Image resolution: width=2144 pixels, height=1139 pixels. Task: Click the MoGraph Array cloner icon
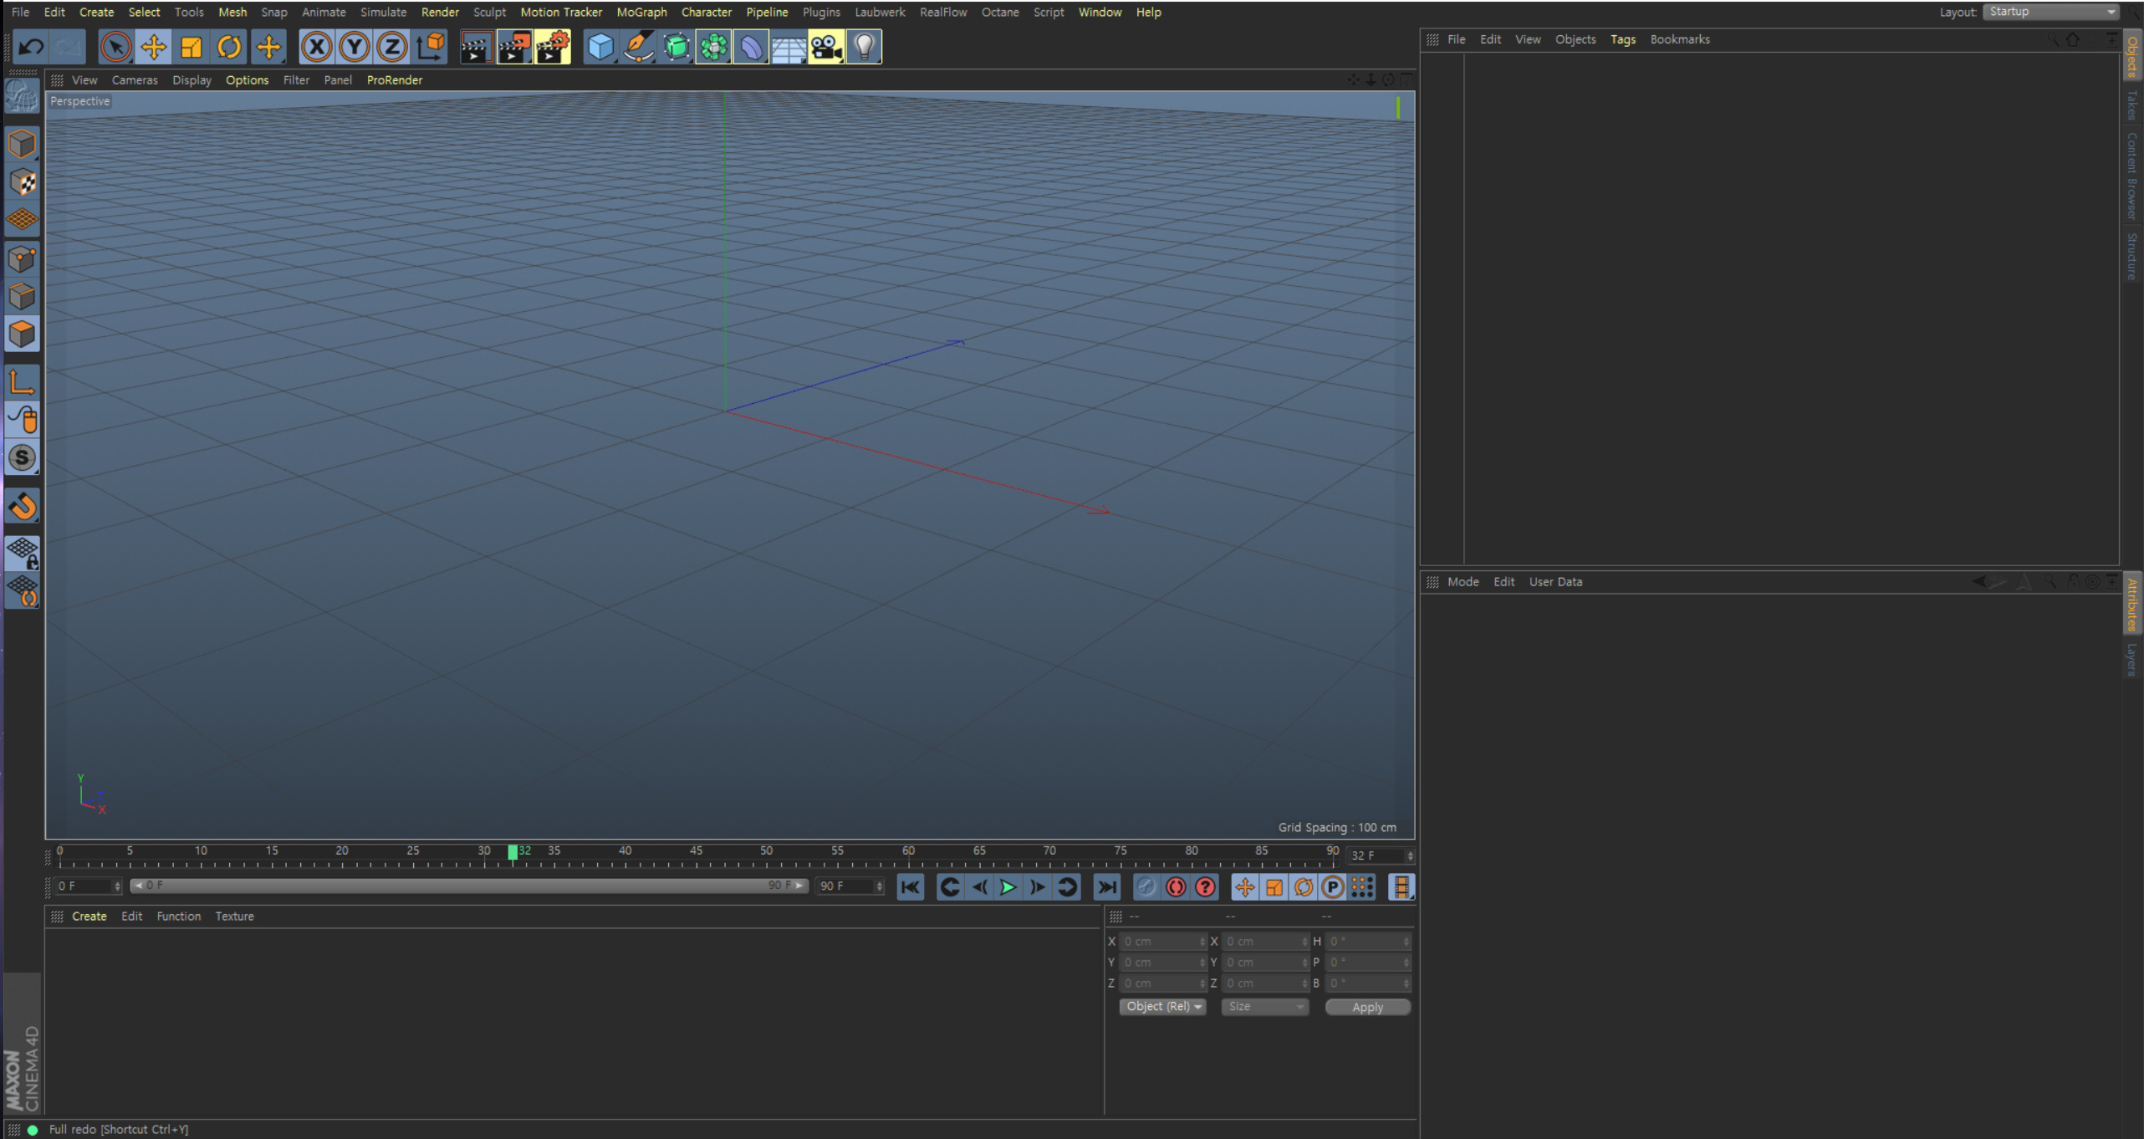point(713,47)
